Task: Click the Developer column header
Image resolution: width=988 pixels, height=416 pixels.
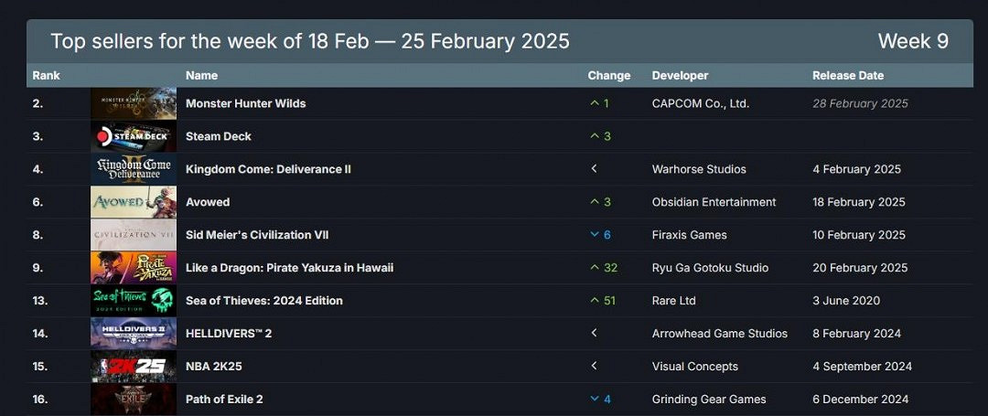Action: [680, 76]
